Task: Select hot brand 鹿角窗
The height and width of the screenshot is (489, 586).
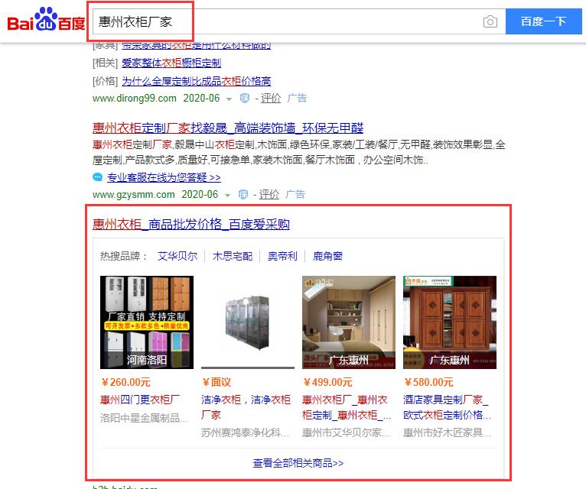Action: click(x=327, y=256)
